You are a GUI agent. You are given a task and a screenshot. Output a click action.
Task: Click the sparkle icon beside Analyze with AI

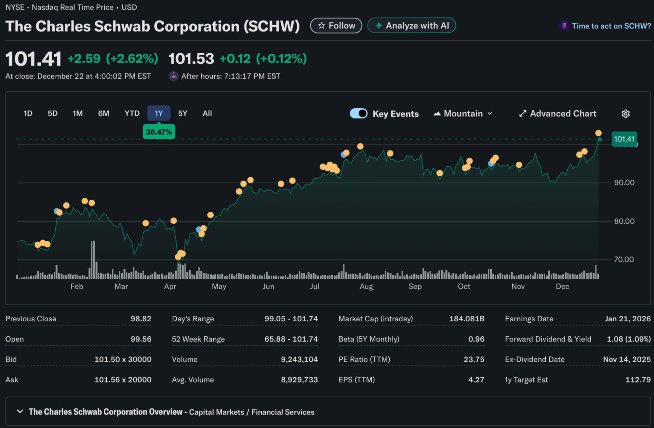[379, 26]
